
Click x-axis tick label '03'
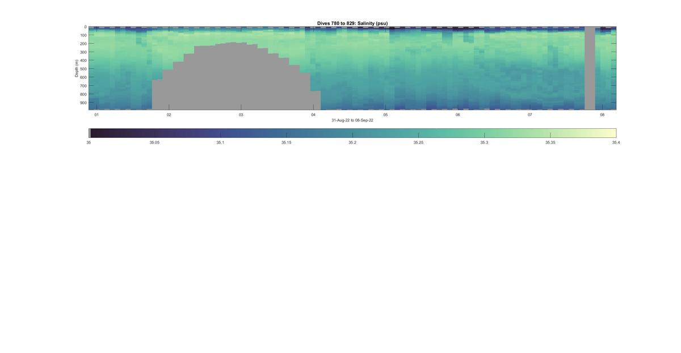coord(241,115)
